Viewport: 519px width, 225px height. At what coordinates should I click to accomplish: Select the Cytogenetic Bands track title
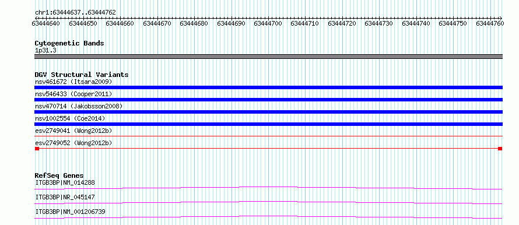(69, 43)
